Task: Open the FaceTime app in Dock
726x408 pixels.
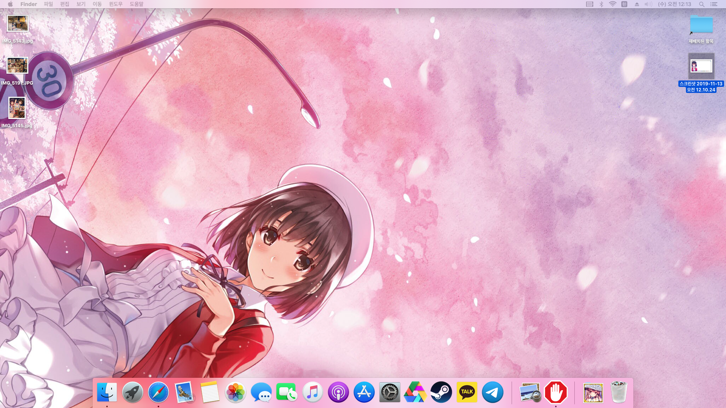Action: point(287,392)
